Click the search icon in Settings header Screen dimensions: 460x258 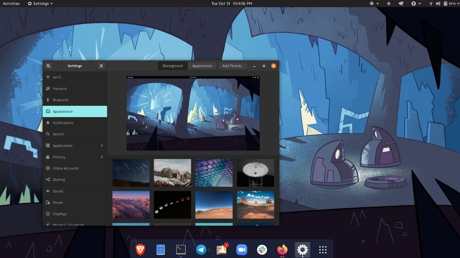click(48, 66)
